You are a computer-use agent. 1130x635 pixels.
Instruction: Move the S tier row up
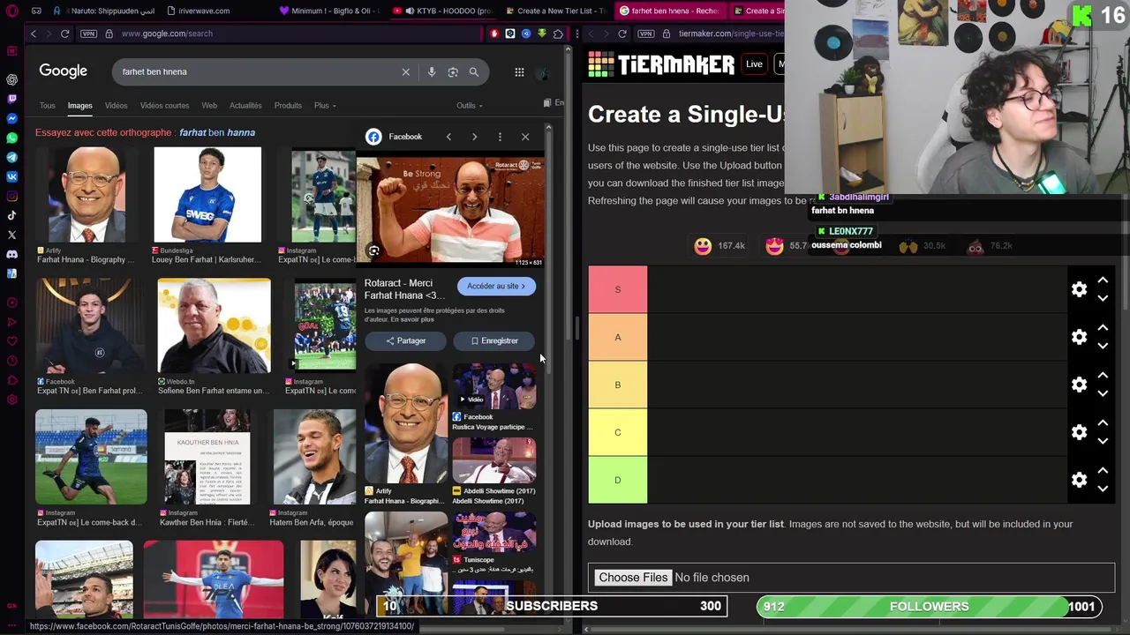click(x=1103, y=280)
